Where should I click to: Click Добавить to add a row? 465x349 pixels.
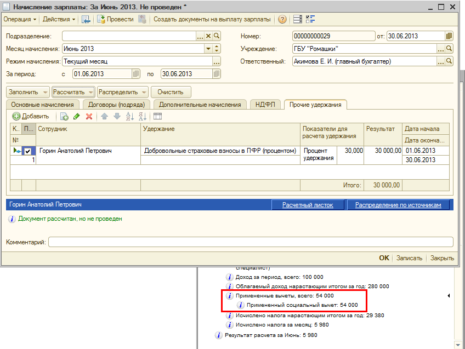click(x=31, y=117)
